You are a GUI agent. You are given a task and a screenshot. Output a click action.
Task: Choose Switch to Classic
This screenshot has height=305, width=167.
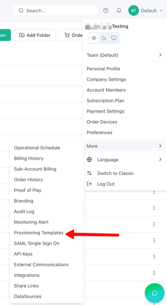[x=116, y=173]
